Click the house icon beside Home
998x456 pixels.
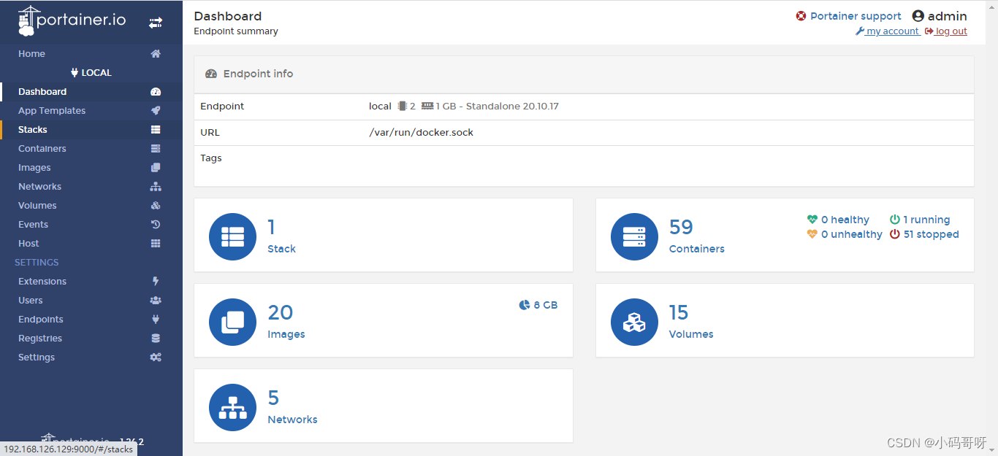(x=155, y=54)
